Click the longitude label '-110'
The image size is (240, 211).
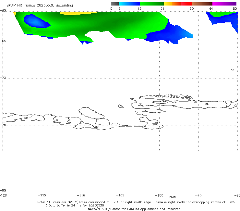pyautogui.click(x=81, y=195)
